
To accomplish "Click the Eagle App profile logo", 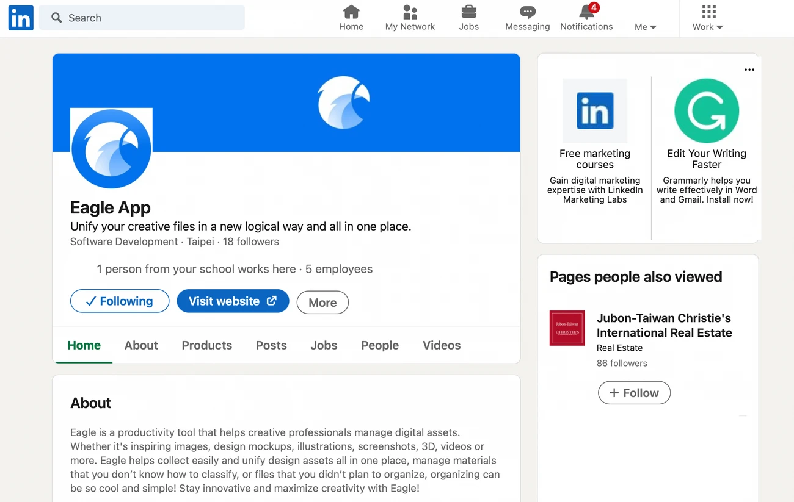I will pos(111,148).
